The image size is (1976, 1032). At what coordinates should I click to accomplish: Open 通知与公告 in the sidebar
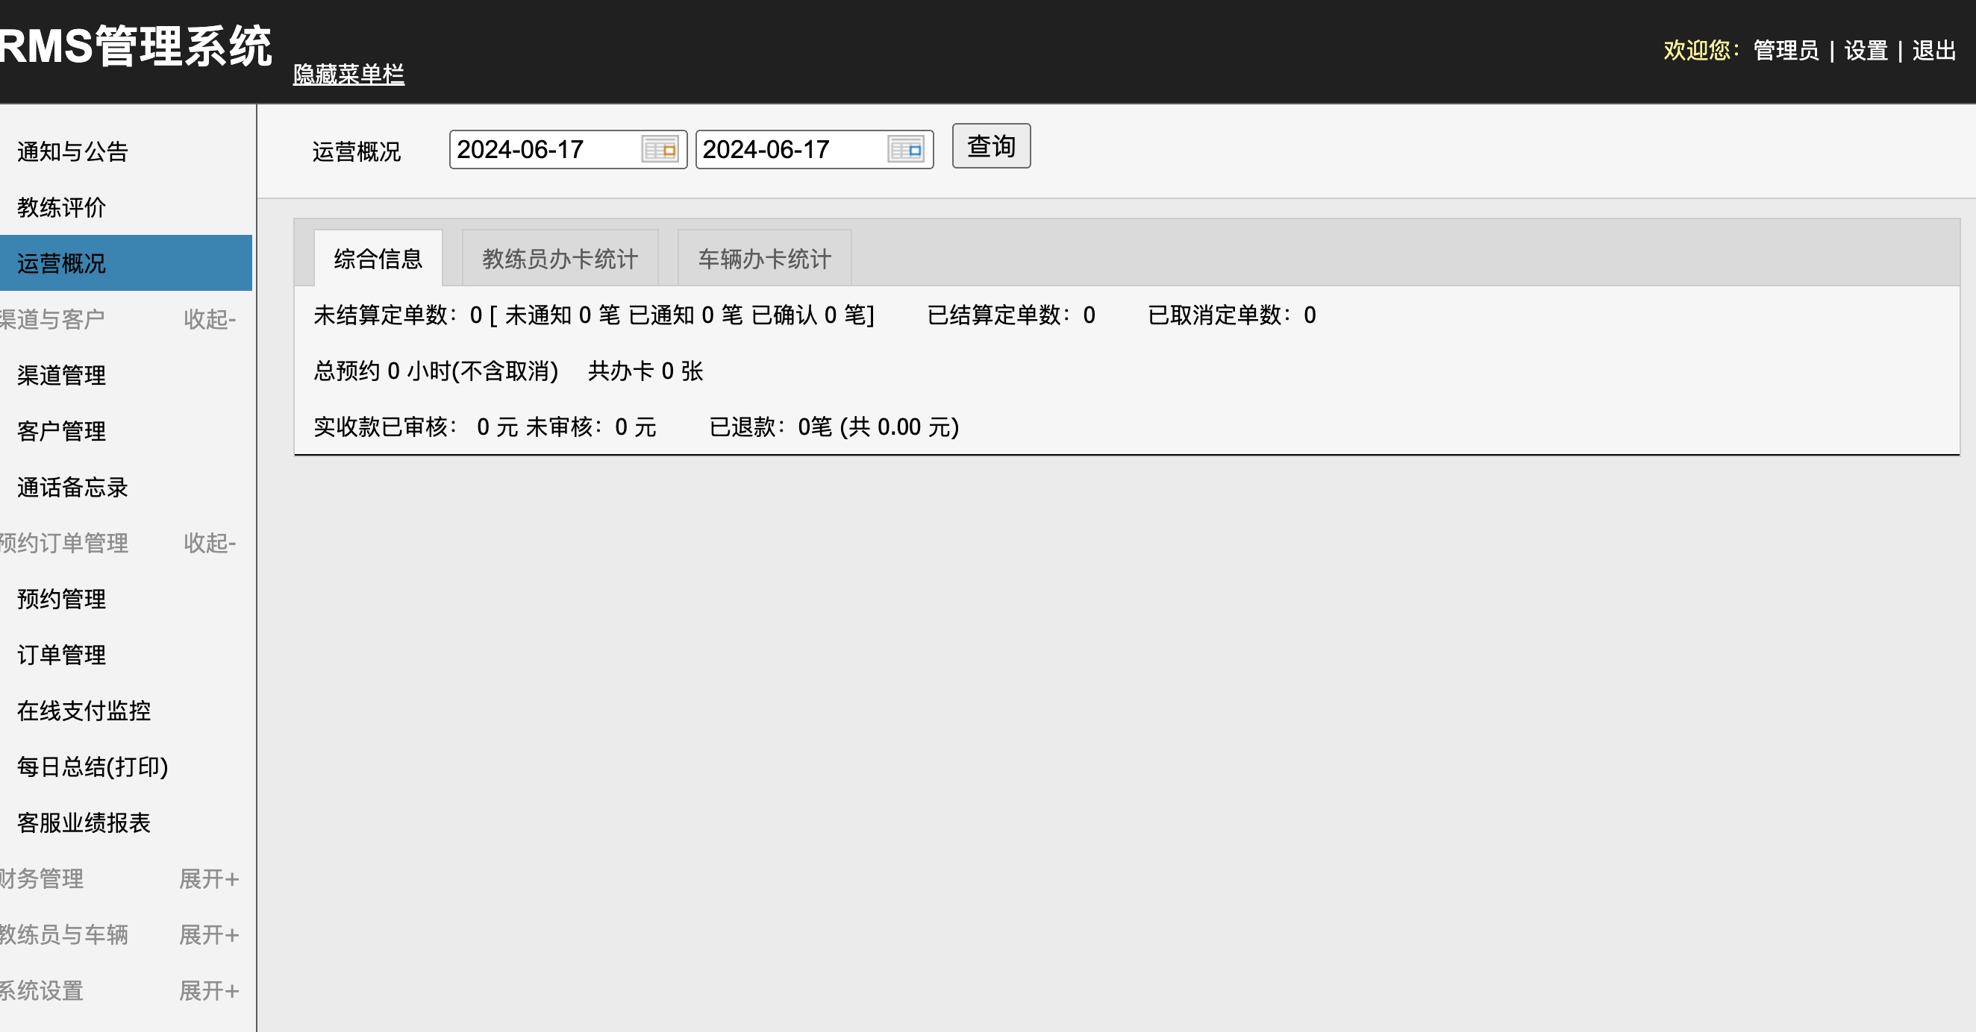pyautogui.click(x=72, y=152)
